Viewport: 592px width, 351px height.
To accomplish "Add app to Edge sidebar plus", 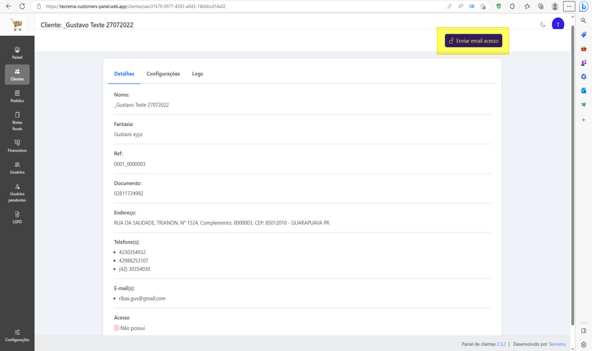I will [x=584, y=120].
